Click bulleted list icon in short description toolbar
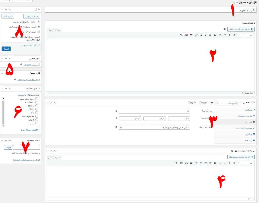259x203 pixels. click(225, 163)
